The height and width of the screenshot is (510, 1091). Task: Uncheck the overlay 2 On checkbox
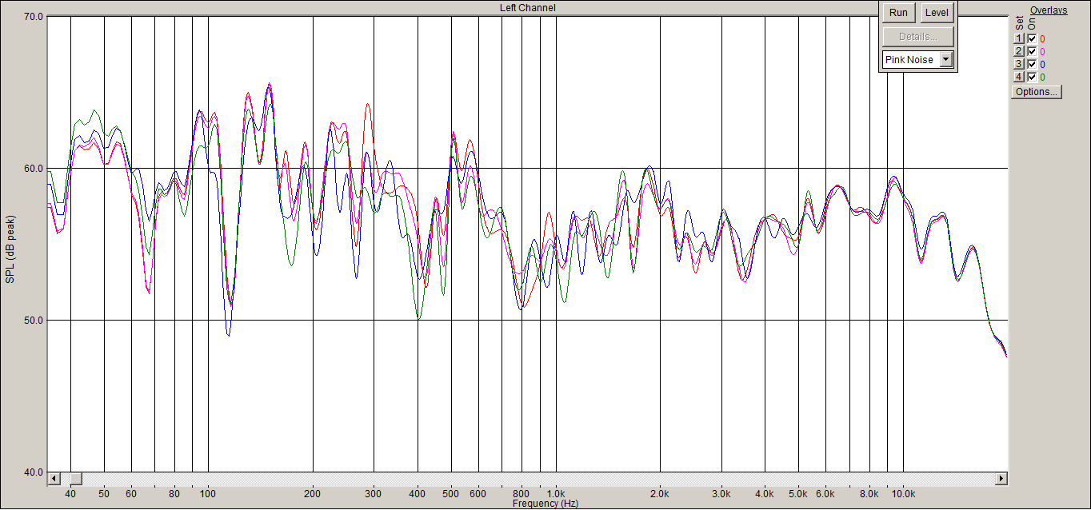point(1032,51)
